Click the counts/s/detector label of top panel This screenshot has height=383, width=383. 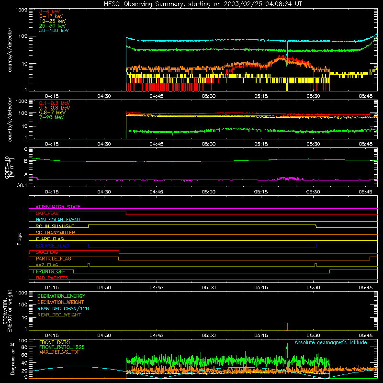[x=10, y=50]
